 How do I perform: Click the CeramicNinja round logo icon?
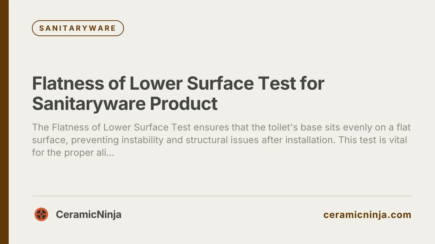click(x=41, y=214)
